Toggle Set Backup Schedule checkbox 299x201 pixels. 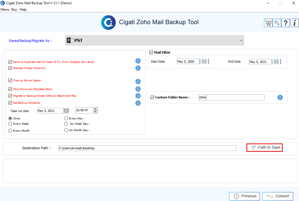coord(10,103)
